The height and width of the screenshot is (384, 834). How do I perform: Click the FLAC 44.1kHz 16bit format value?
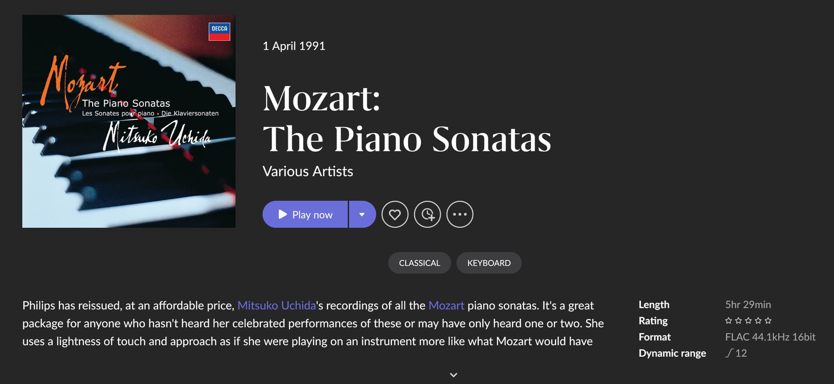click(x=770, y=337)
